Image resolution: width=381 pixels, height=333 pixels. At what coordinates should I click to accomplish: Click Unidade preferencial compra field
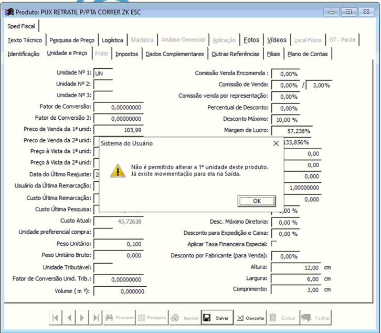(x=103, y=233)
